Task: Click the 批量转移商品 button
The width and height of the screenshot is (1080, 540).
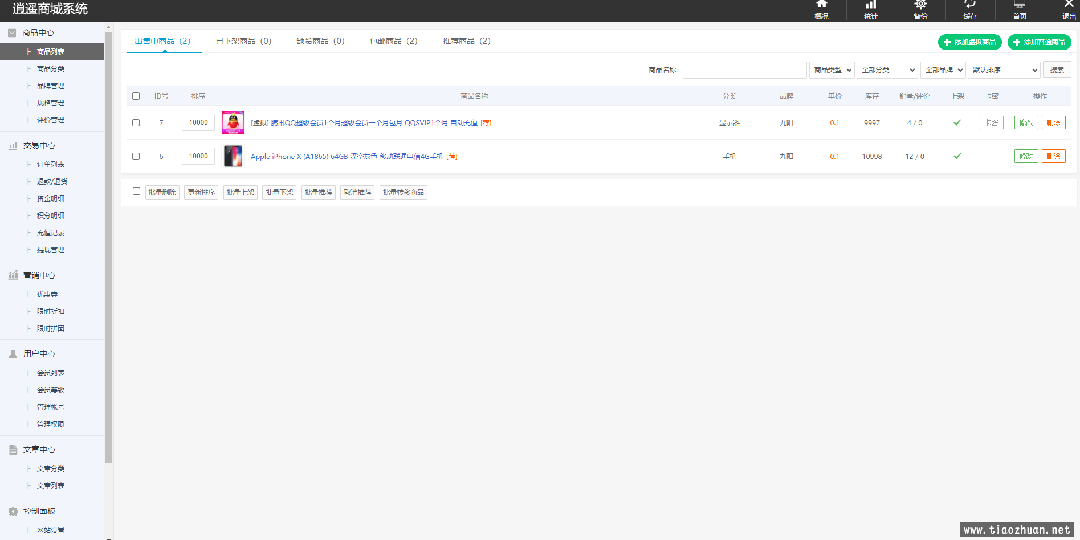Action: pos(404,193)
